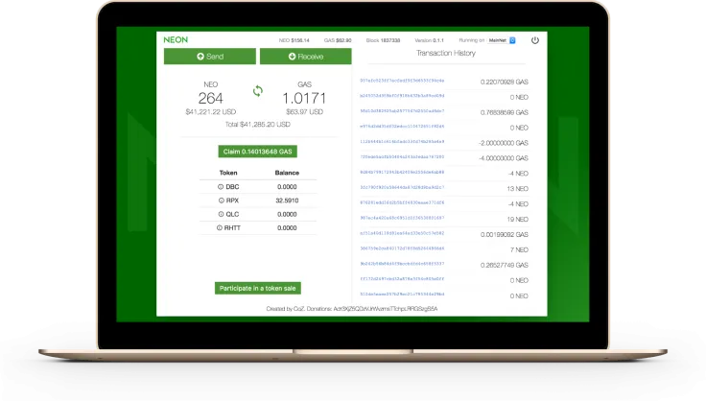Open transaction hash for 0.26527749 GAS

402,264
